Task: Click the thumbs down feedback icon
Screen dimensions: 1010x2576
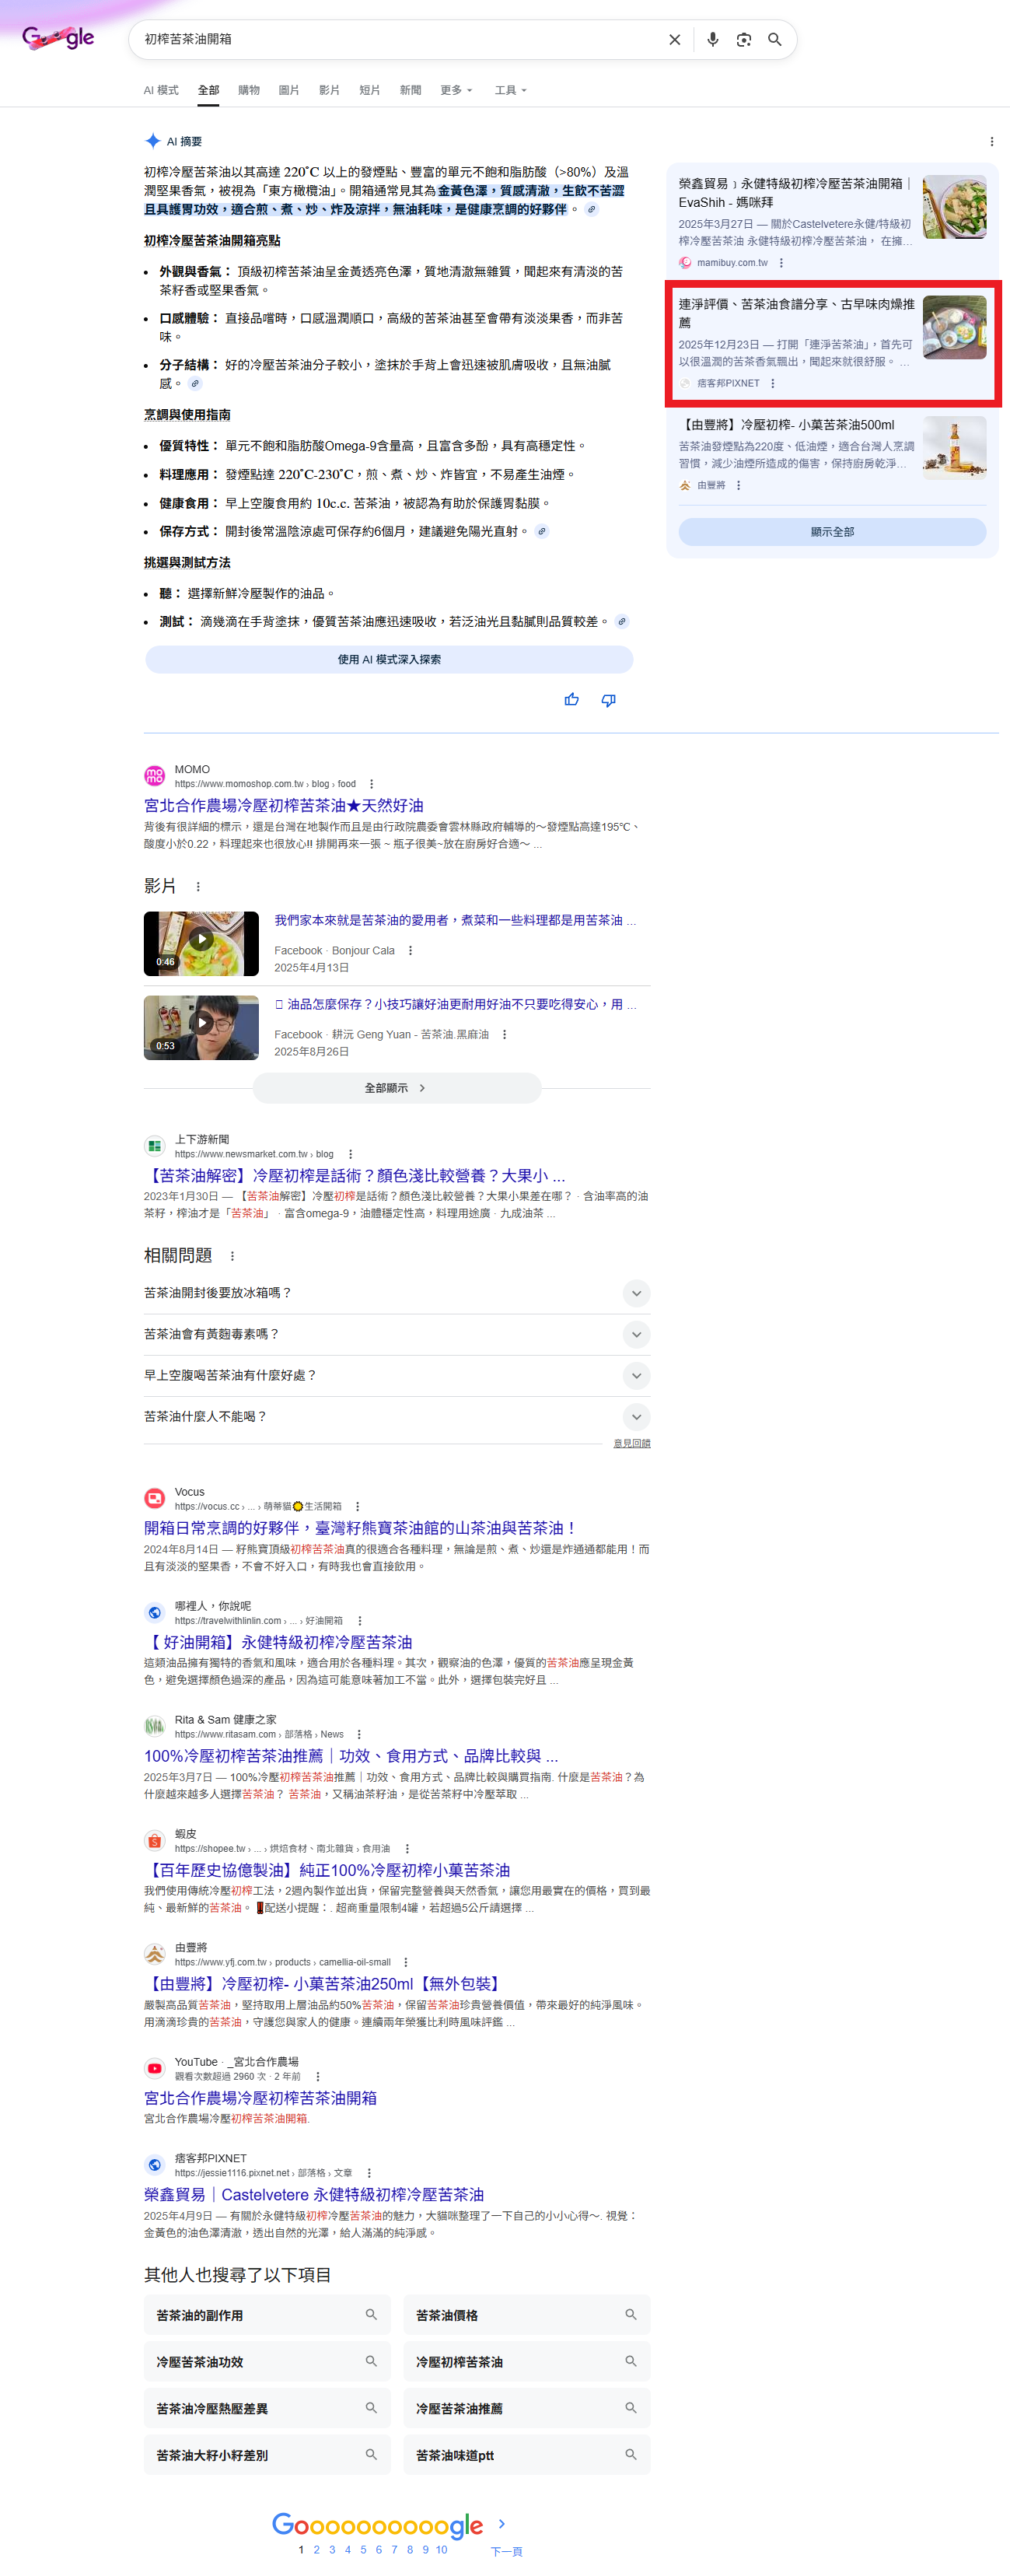Action: pos(608,699)
